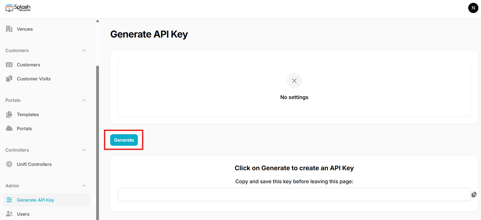The height and width of the screenshot is (220, 481).
Task: Click the Unifi Controllers gear icon
Action: (9, 164)
